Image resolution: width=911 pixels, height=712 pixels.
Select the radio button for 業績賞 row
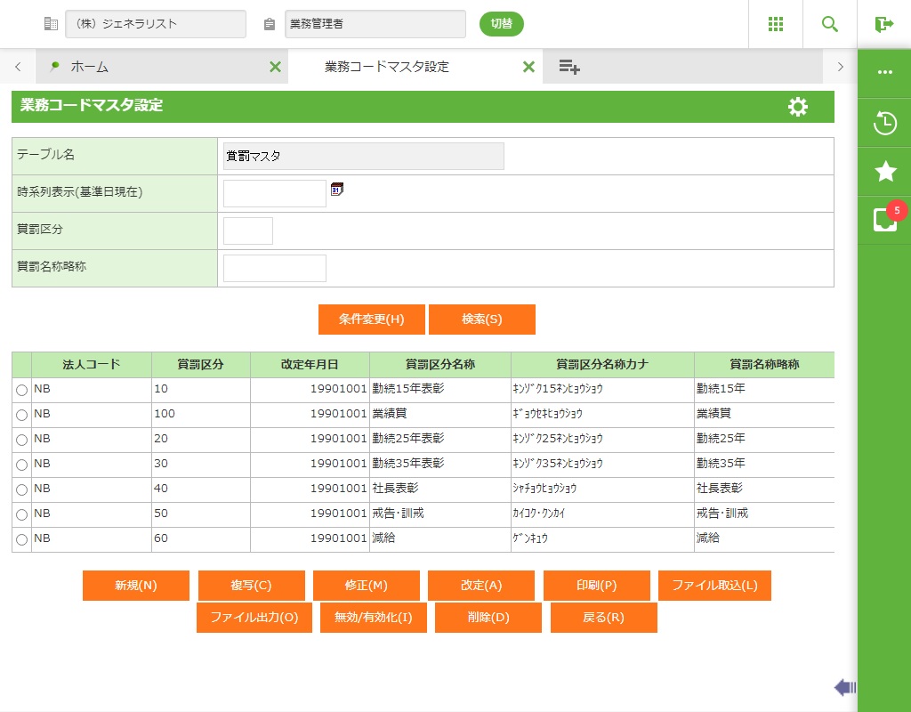tap(21, 415)
